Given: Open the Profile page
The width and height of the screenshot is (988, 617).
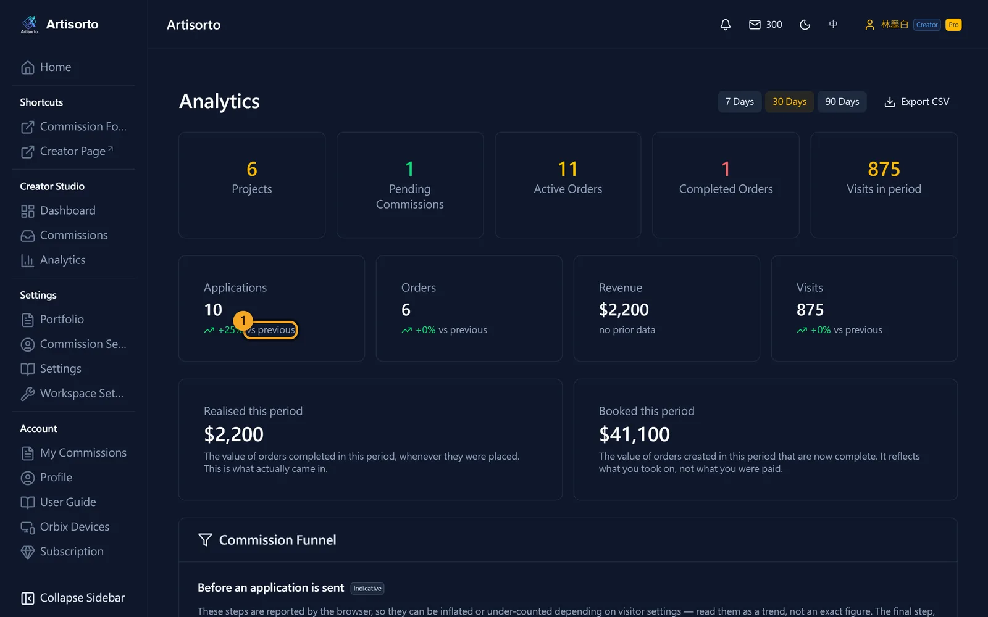Looking at the screenshot, I should 73,477.
